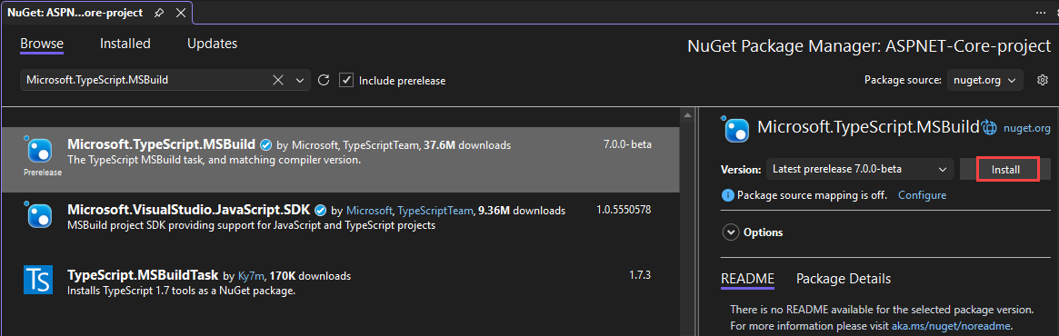Open the Version dropdown showing 7.0.0-beta

860,169
